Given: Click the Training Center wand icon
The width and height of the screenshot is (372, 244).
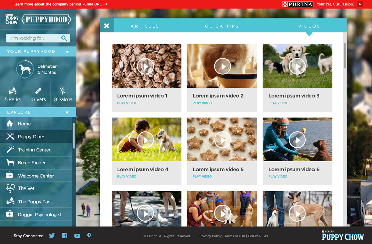Looking at the screenshot, I should 10,149.
